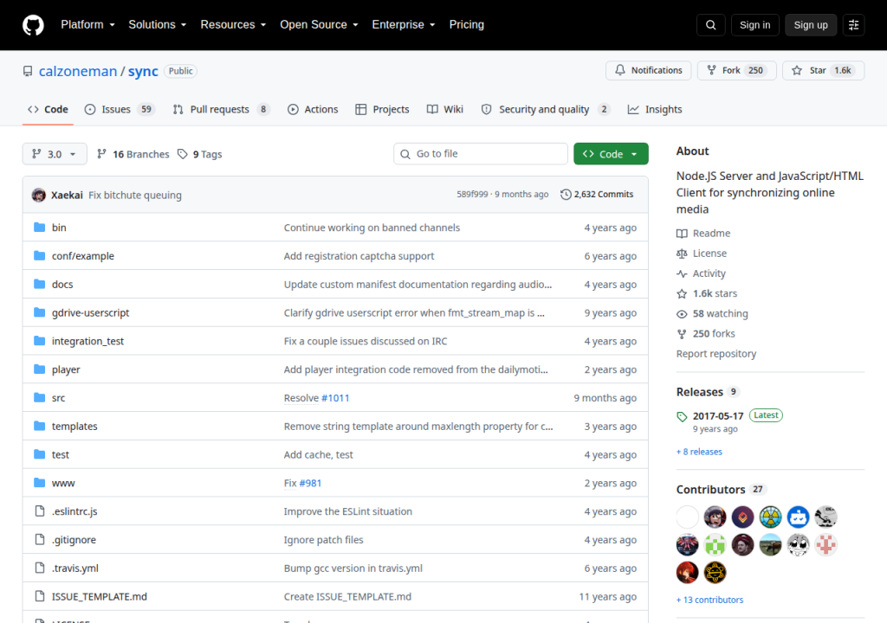Open the Insights tab
The width and height of the screenshot is (887, 623).
(655, 109)
